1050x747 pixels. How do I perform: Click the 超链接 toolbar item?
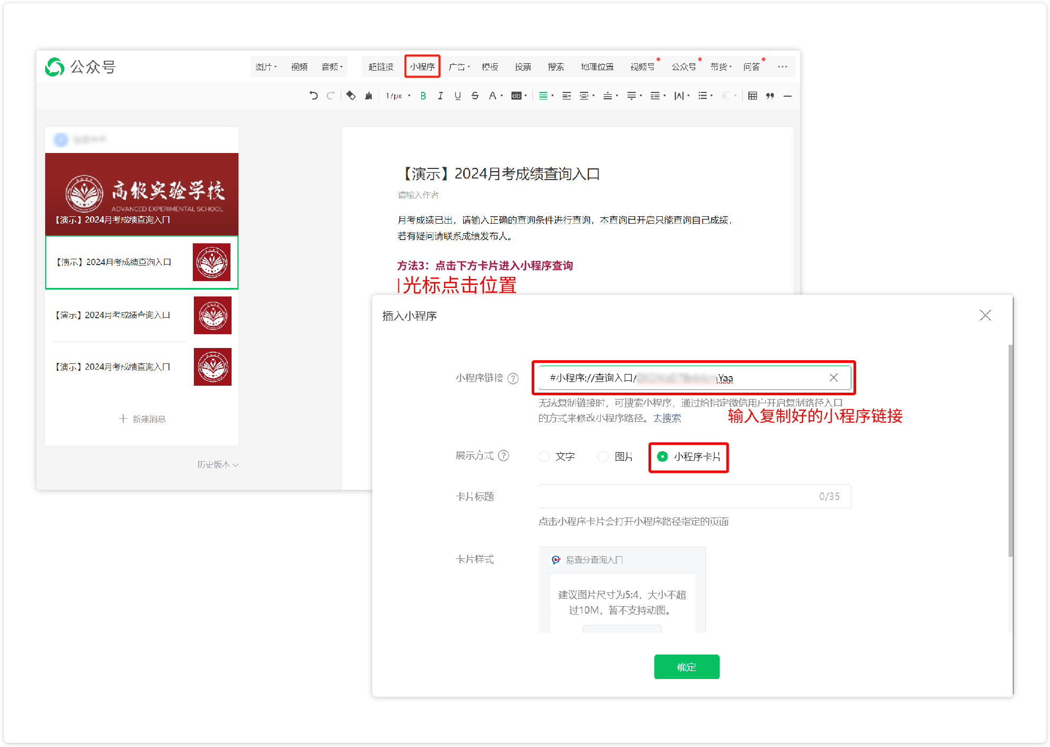tap(381, 66)
